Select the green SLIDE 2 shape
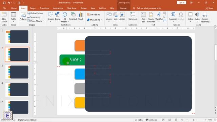 (72, 60)
